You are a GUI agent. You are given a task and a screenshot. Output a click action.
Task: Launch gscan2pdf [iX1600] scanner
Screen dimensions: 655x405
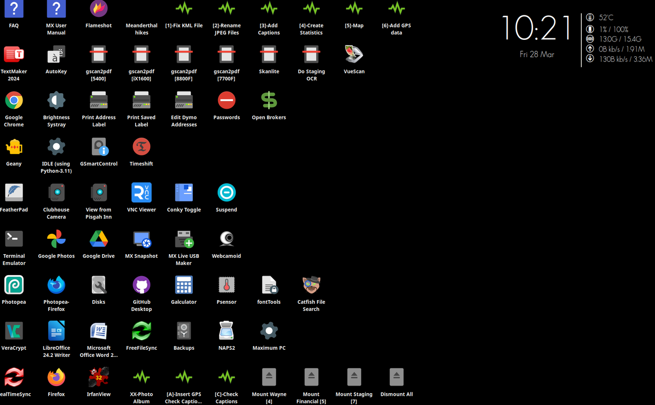click(x=141, y=55)
